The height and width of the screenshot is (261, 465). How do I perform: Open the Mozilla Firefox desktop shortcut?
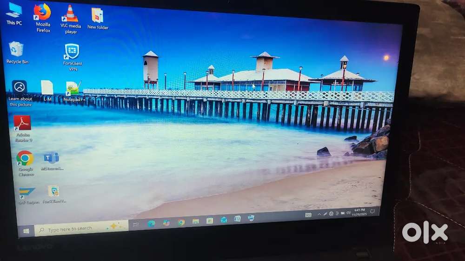tap(42, 13)
